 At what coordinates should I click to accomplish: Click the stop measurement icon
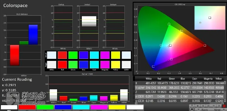point(198,106)
